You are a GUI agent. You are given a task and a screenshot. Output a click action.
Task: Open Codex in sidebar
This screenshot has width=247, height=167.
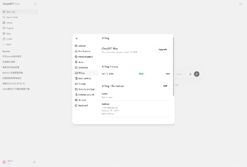pos(20,39)
